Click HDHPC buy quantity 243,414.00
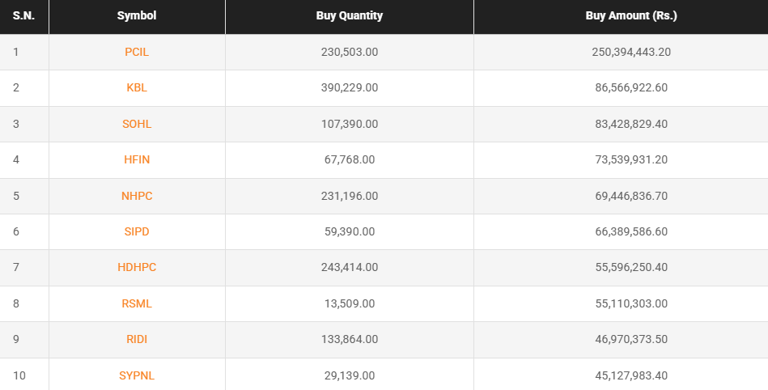This screenshot has height=390, width=768. pyautogui.click(x=350, y=268)
